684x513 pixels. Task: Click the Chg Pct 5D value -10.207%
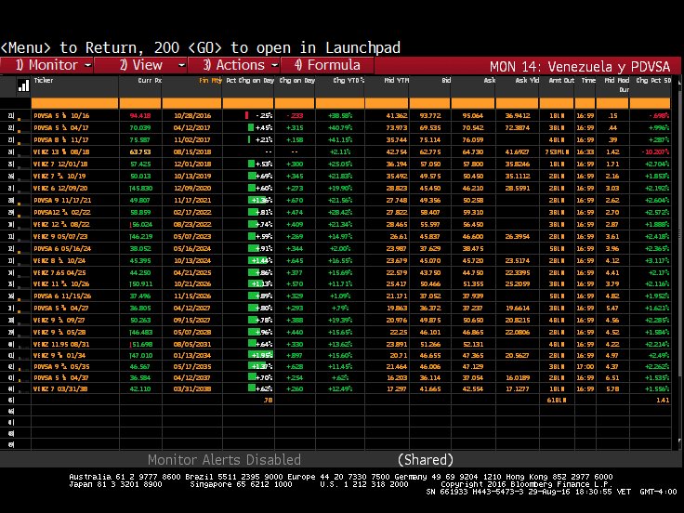pyautogui.click(x=655, y=151)
